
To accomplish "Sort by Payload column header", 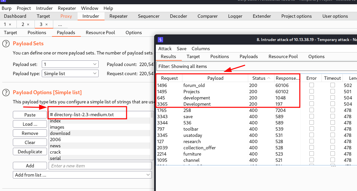I will 215,78.
